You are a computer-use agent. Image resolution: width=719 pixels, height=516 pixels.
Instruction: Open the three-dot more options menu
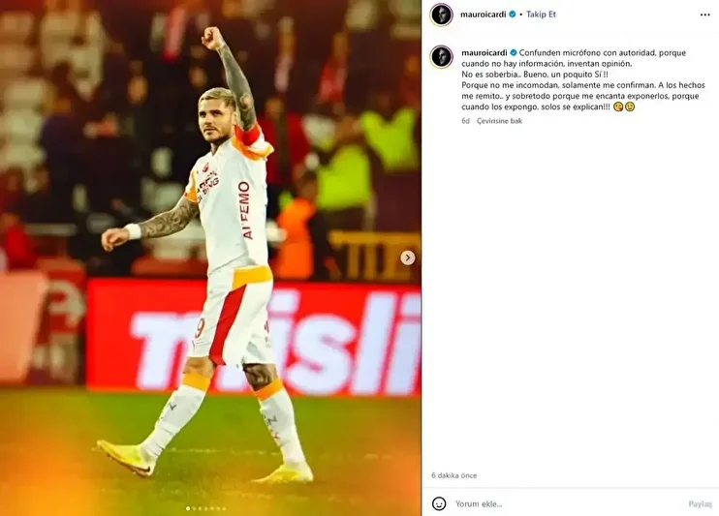[704, 15]
